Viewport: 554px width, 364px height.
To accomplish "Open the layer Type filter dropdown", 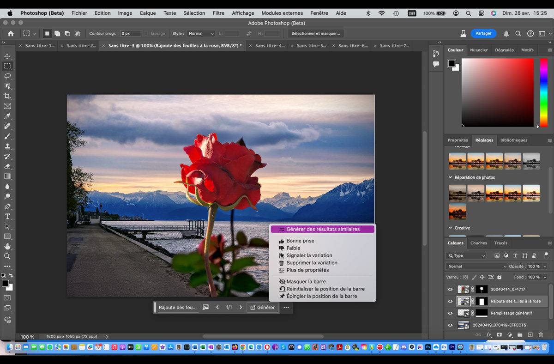I will 466,255.
